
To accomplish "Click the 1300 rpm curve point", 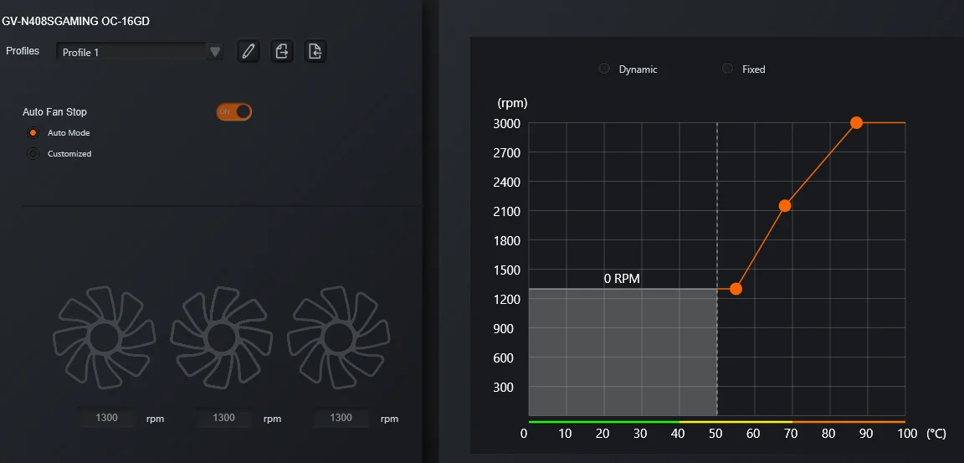I will 736,288.
